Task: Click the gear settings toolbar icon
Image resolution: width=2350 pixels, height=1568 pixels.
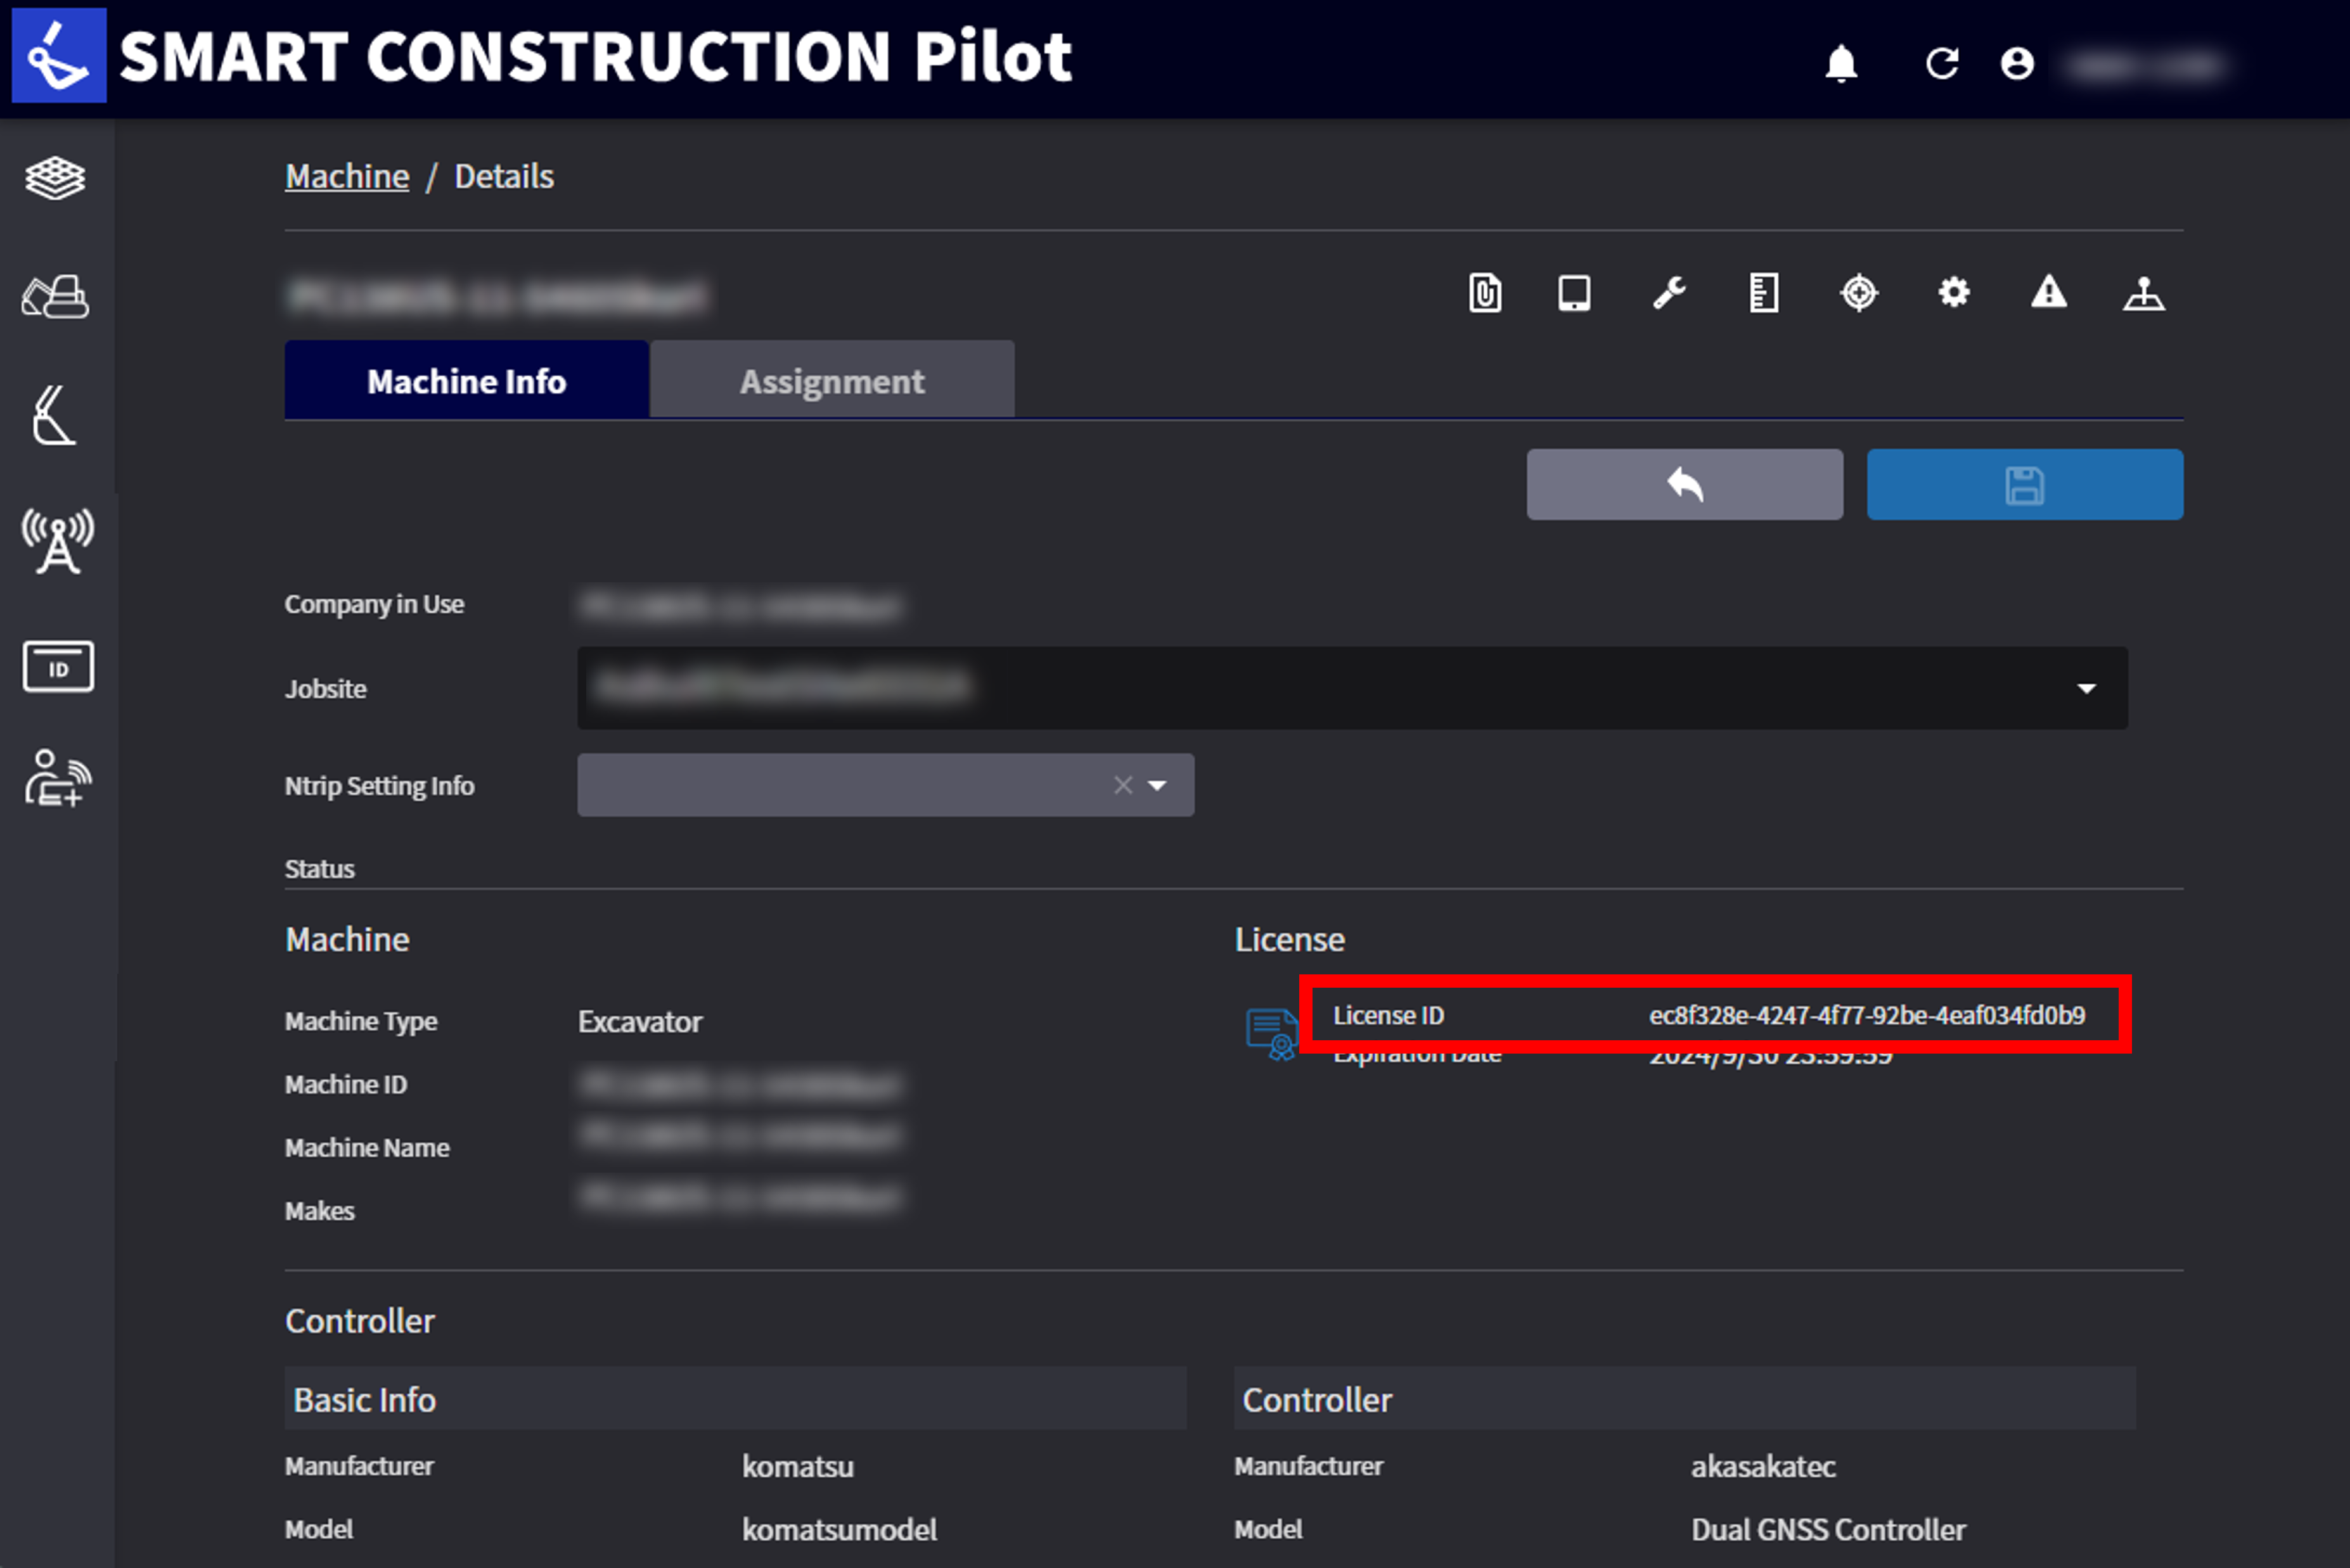Action: point(1954,292)
